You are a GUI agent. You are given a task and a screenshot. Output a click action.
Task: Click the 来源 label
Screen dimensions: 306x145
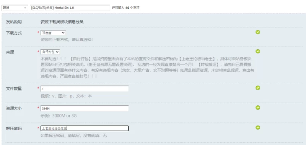click(10, 52)
